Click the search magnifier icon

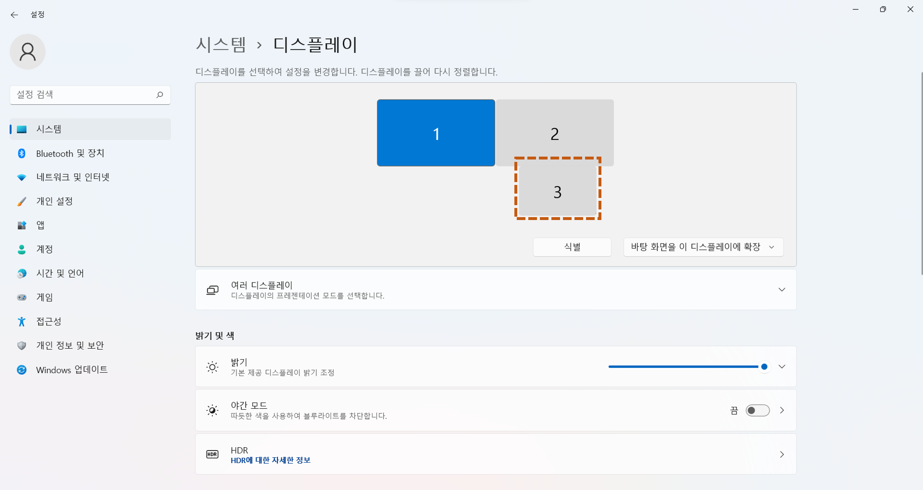(160, 95)
